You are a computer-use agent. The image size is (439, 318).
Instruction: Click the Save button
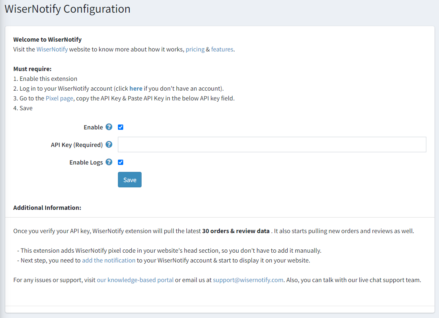pyautogui.click(x=130, y=180)
